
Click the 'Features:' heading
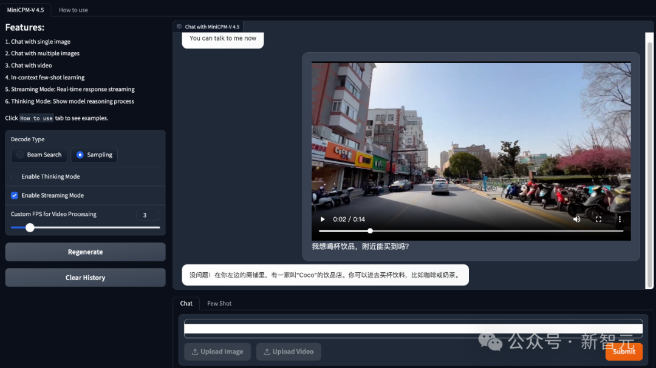[25, 27]
